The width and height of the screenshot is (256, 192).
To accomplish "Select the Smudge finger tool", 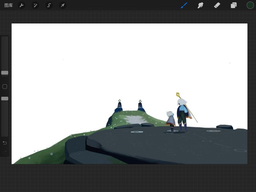I will (201, 5).
